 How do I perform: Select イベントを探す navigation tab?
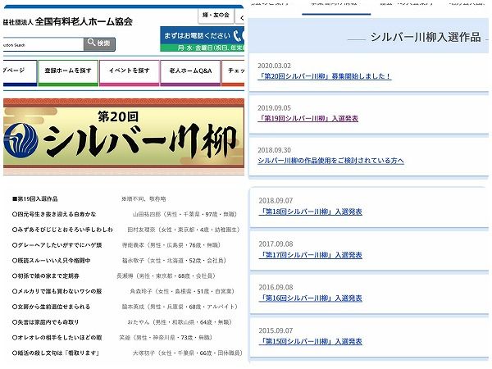pyautogui.click(x=130, y=73)
